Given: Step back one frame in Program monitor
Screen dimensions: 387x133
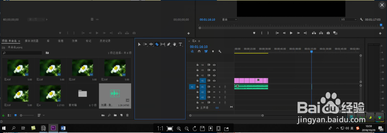Looking at the screenshot, I should pos(284,33).
